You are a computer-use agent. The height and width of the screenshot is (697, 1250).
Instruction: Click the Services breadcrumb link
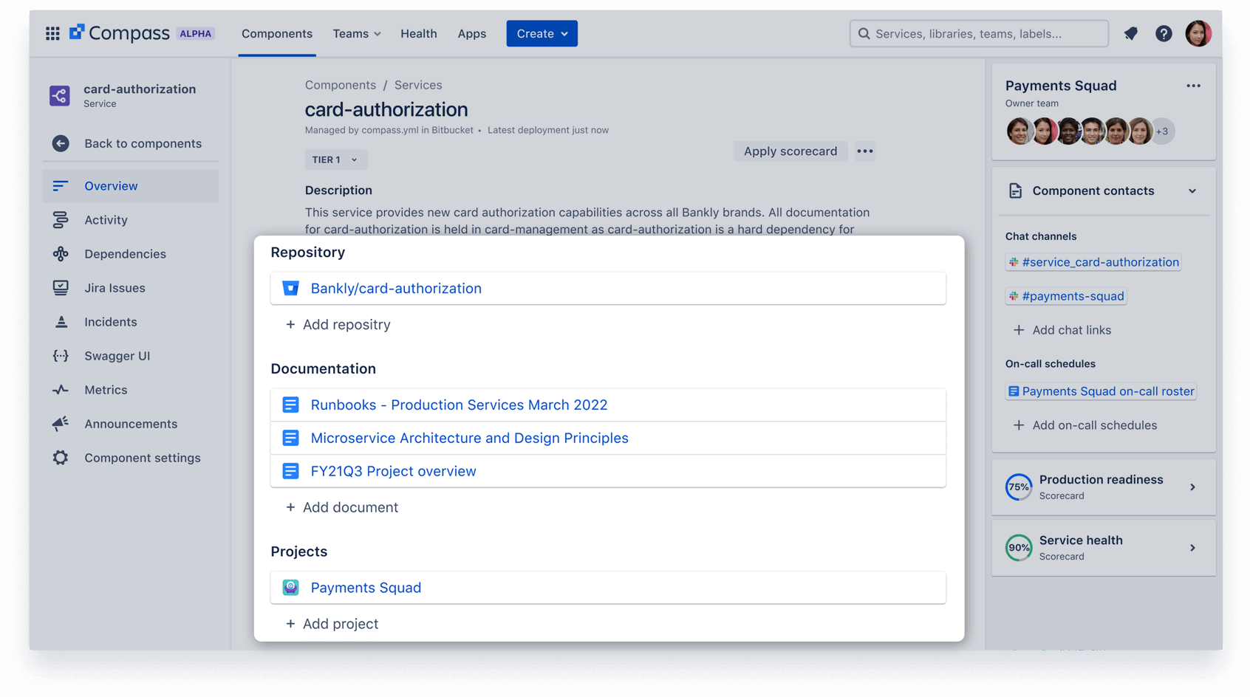(x=418, y=85)
